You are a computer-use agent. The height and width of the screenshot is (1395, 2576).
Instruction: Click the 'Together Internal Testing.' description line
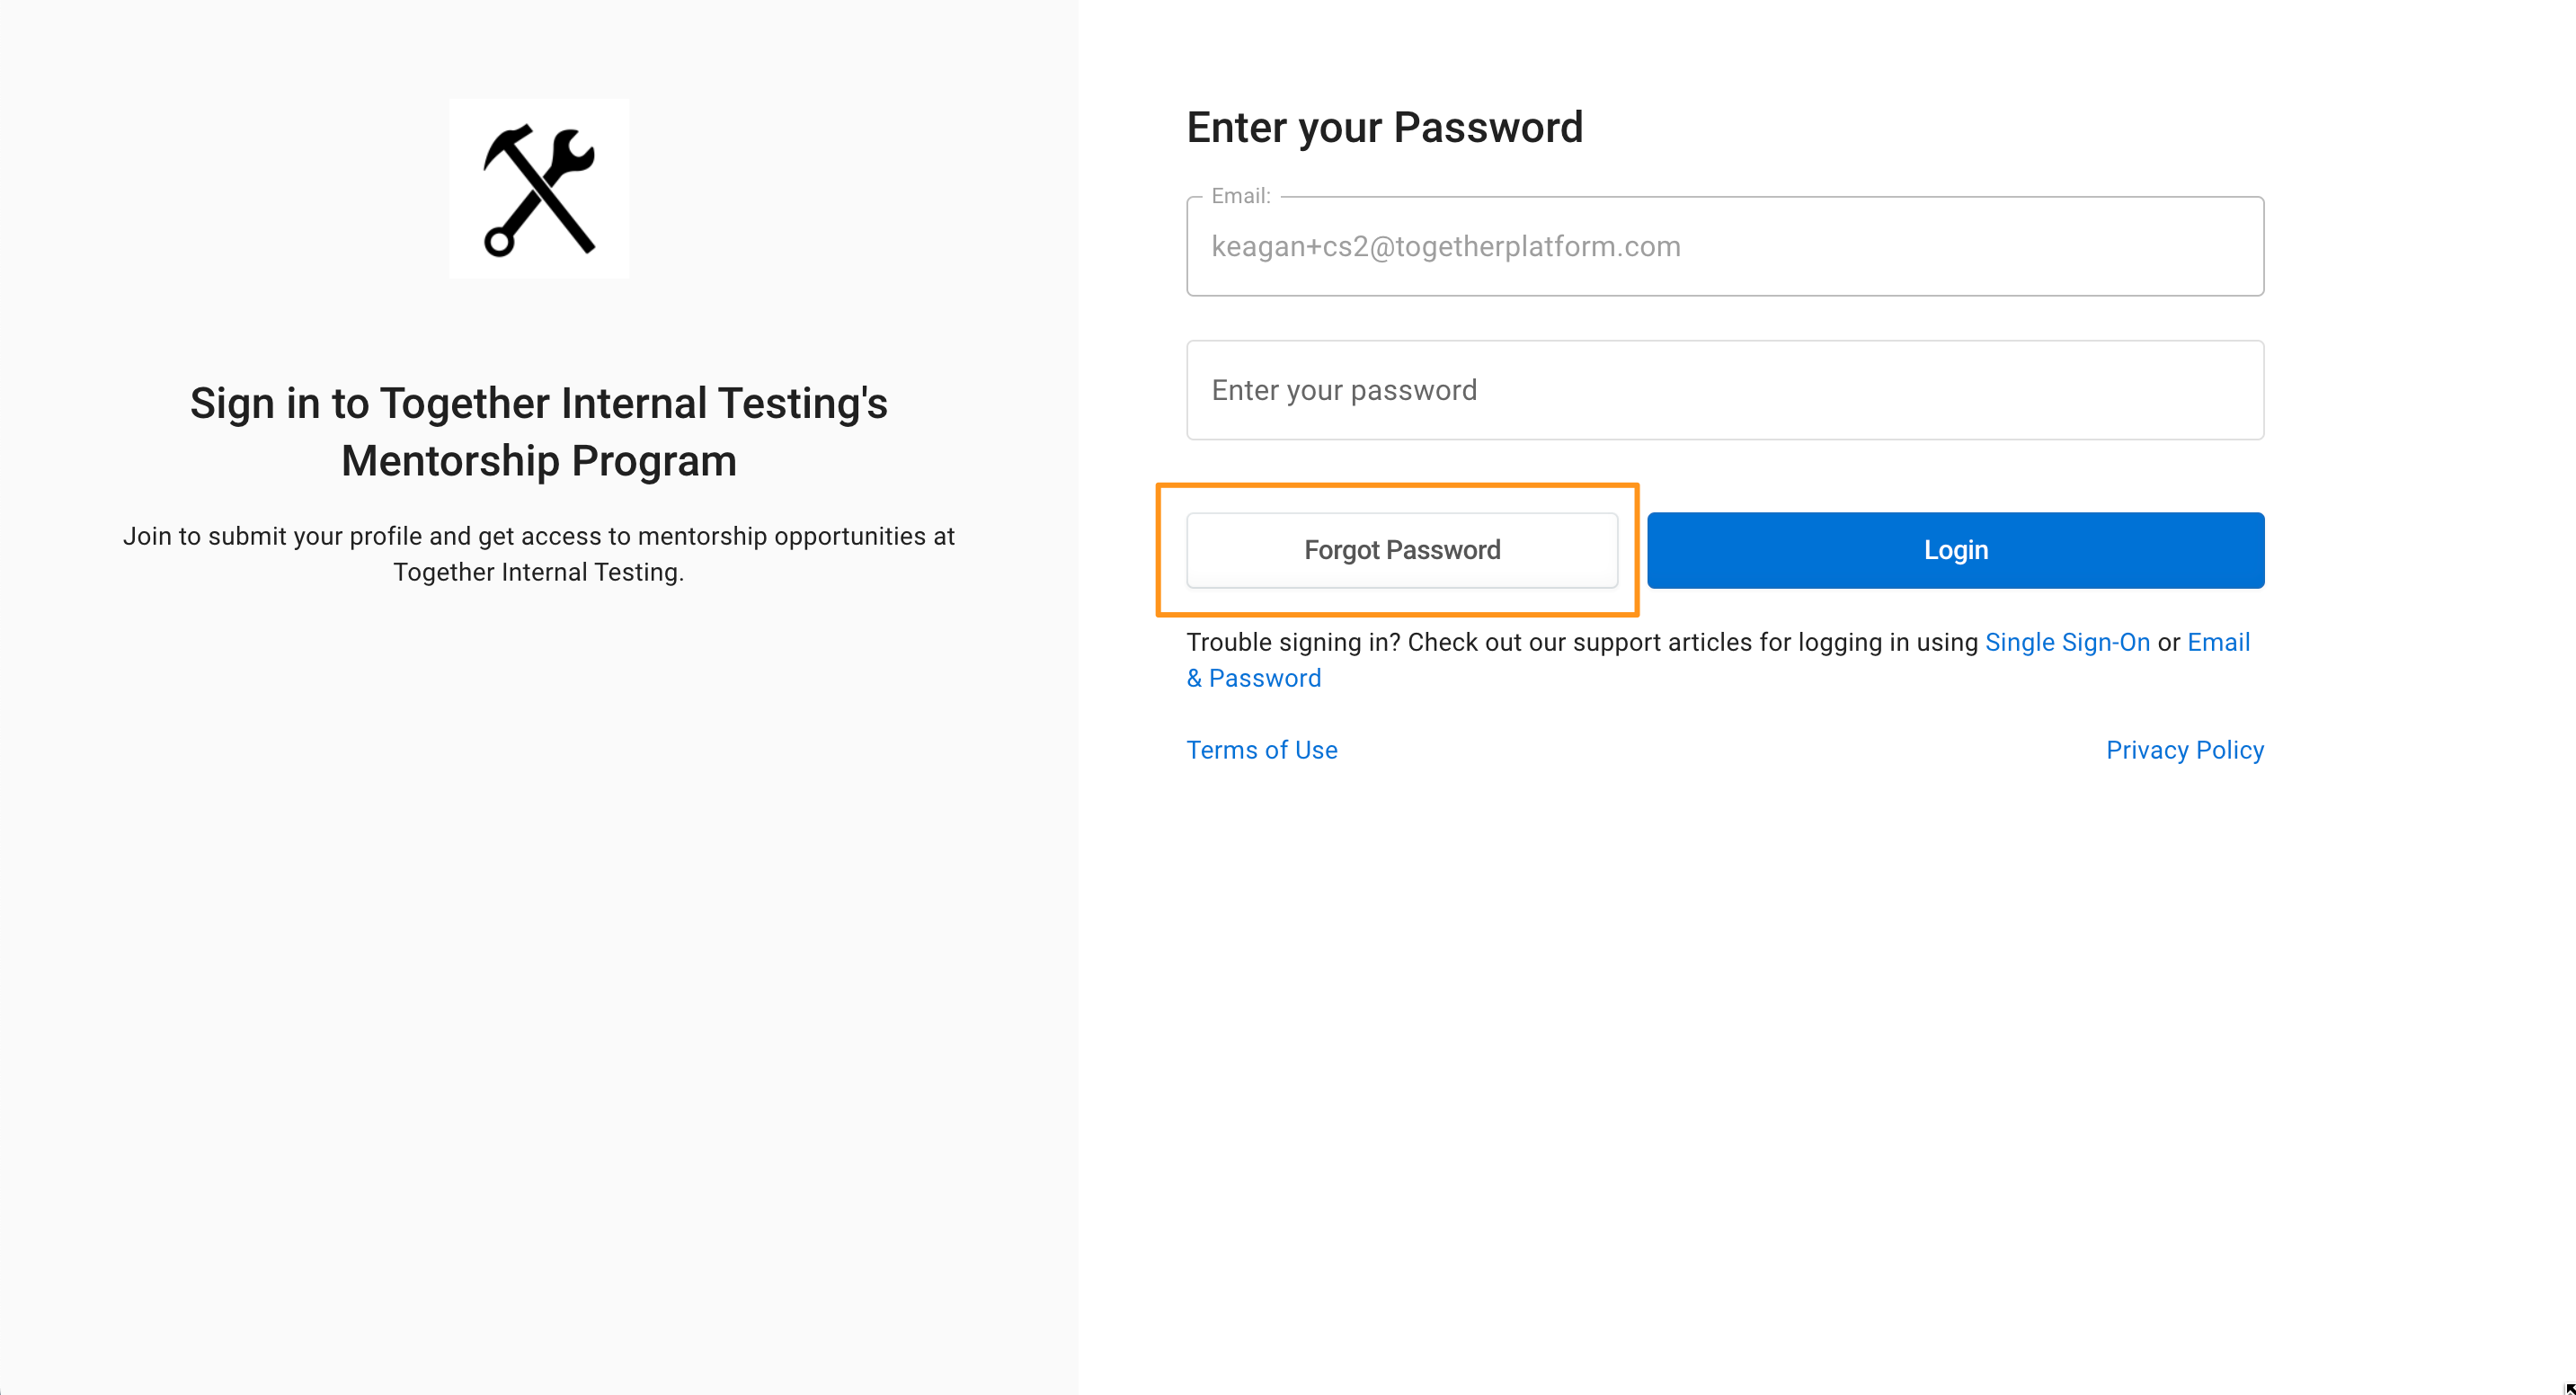click(x=539, y=572)
